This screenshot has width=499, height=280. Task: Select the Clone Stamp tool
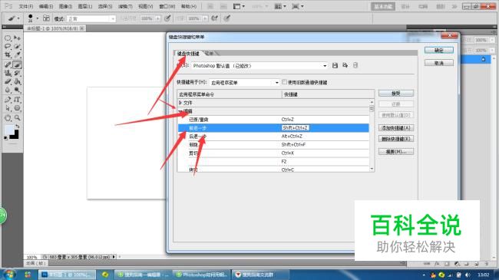coord(8,73)
